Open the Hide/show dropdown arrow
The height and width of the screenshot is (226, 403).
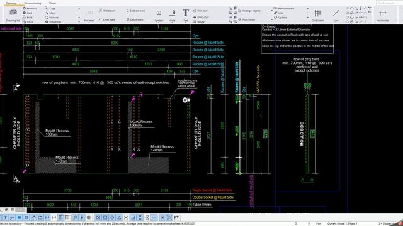(x=272, y=19)
